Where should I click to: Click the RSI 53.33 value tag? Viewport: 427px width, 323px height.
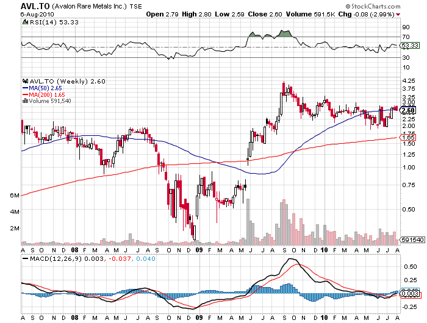click(409, 45)
